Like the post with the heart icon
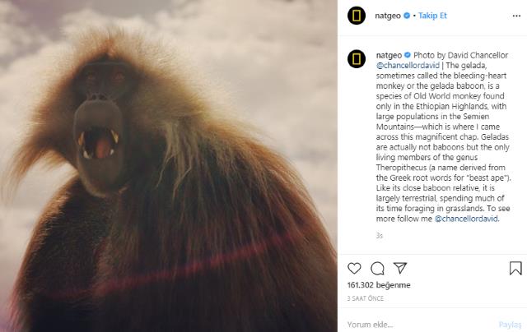Image resolution: width=527 pixels, height=332 pixels. [354, 268]
